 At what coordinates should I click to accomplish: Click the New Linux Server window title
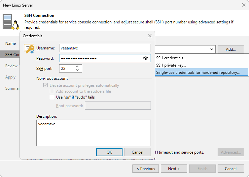[x=18, y=5]
